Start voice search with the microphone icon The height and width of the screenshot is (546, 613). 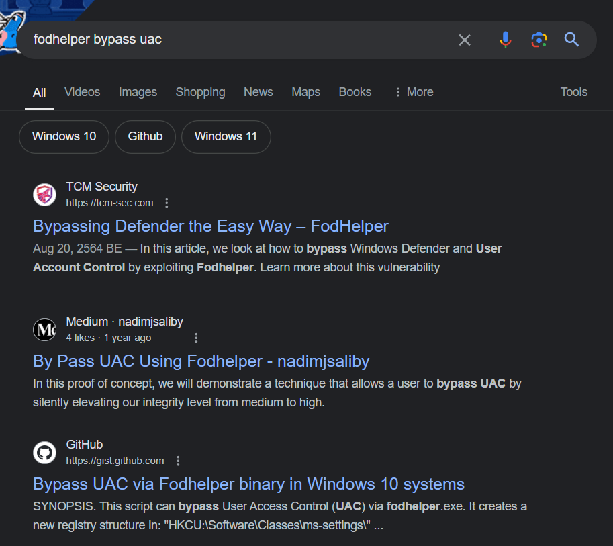(506, 40)
